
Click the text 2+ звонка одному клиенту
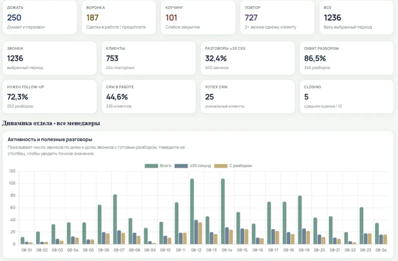tap(270, 27)
